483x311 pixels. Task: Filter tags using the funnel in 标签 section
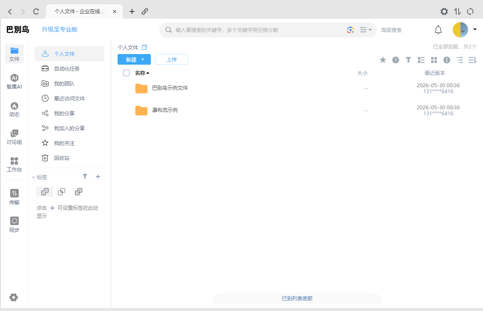pyautogui.click(x=85, y=176)
